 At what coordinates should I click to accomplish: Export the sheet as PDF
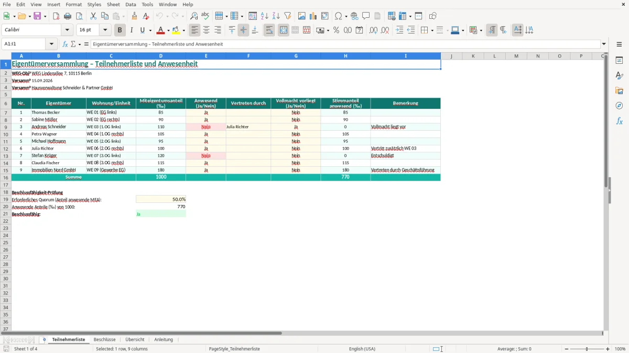[x=56, y=16]
